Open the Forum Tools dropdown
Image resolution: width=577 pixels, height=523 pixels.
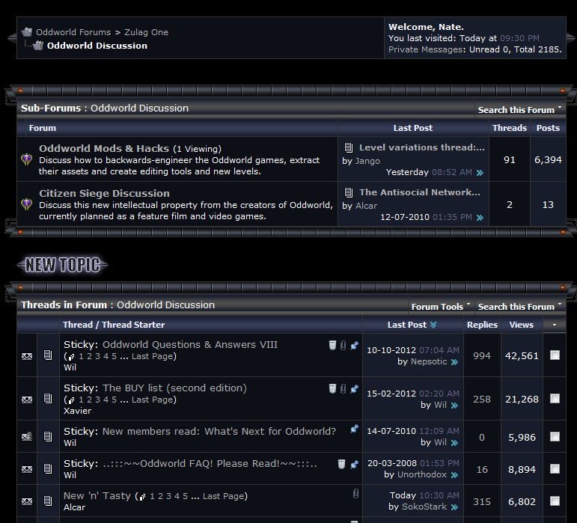(x=441, y=306)
